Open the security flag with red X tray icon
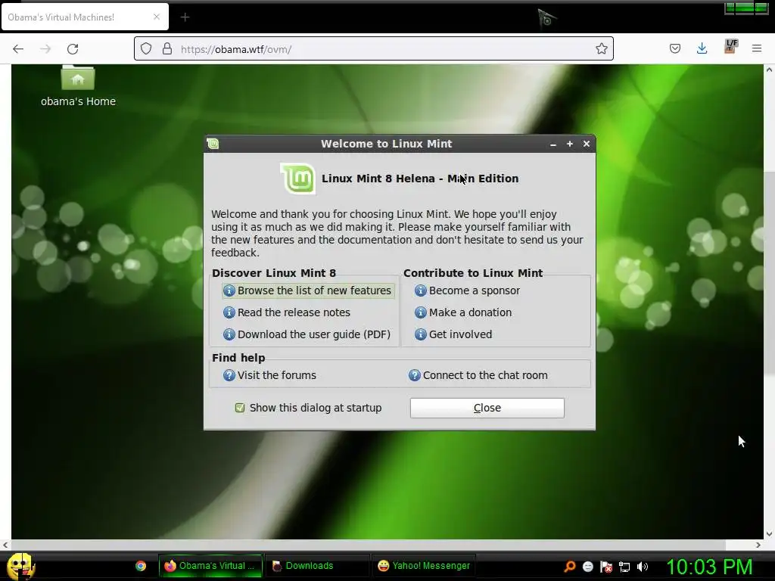This screenshot has width=775, height=581. (x=606, y=567)
